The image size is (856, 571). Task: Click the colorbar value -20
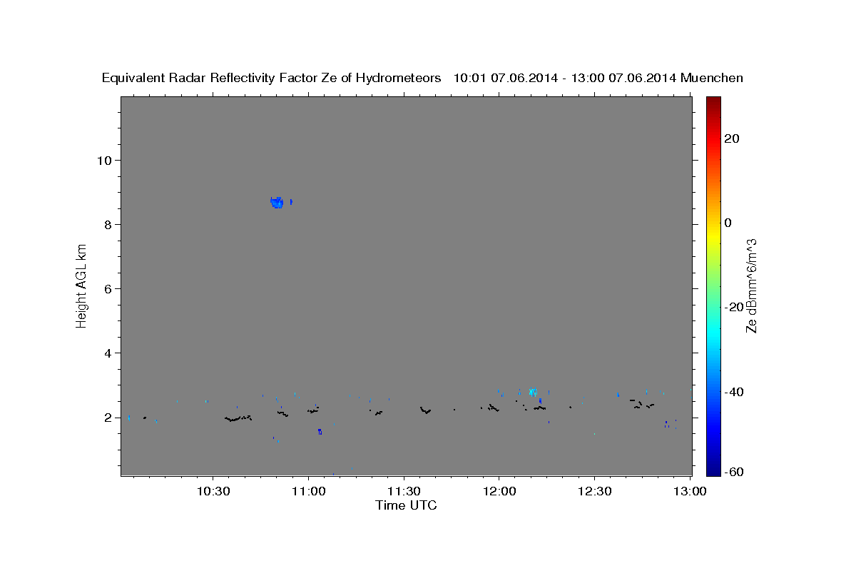click(x=733, y=307)
